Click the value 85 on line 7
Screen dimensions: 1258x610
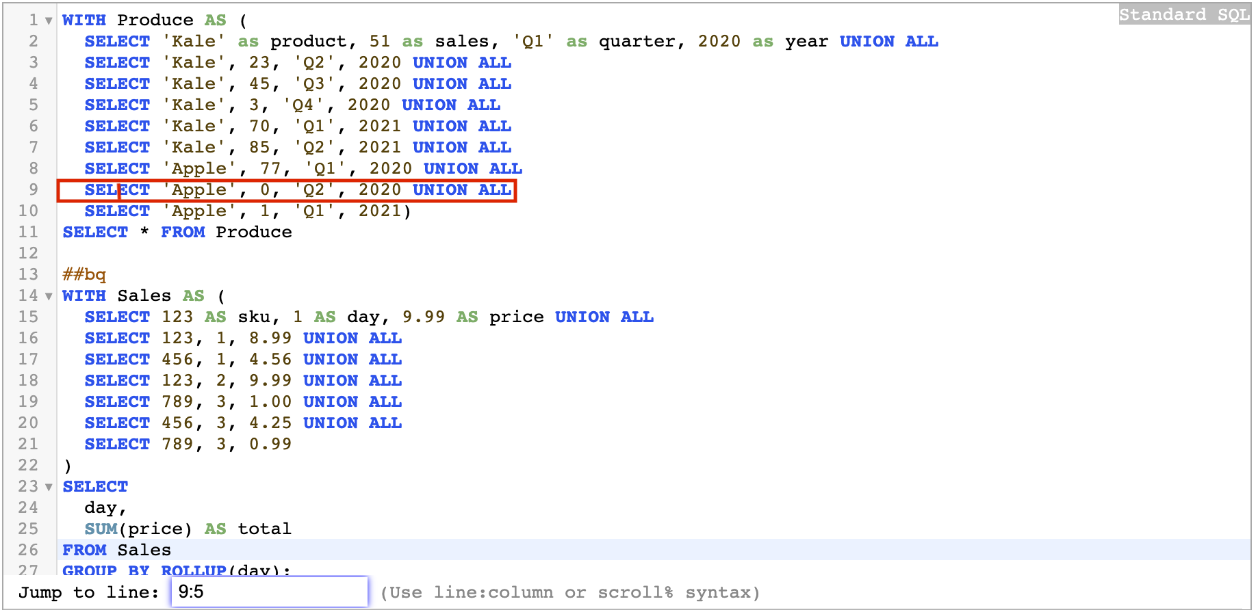tap(259, 148)
